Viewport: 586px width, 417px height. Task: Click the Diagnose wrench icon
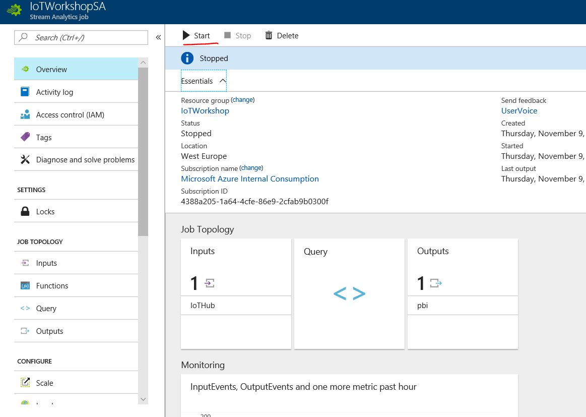(25, 160)
